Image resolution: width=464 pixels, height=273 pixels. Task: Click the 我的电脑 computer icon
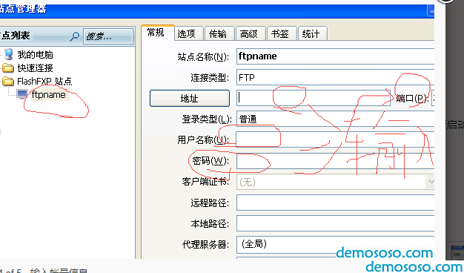(x=9, y=54)
